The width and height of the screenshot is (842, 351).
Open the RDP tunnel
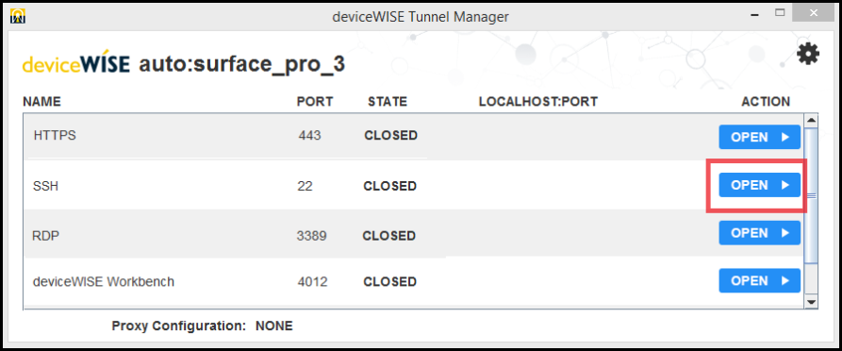point(759,233)
